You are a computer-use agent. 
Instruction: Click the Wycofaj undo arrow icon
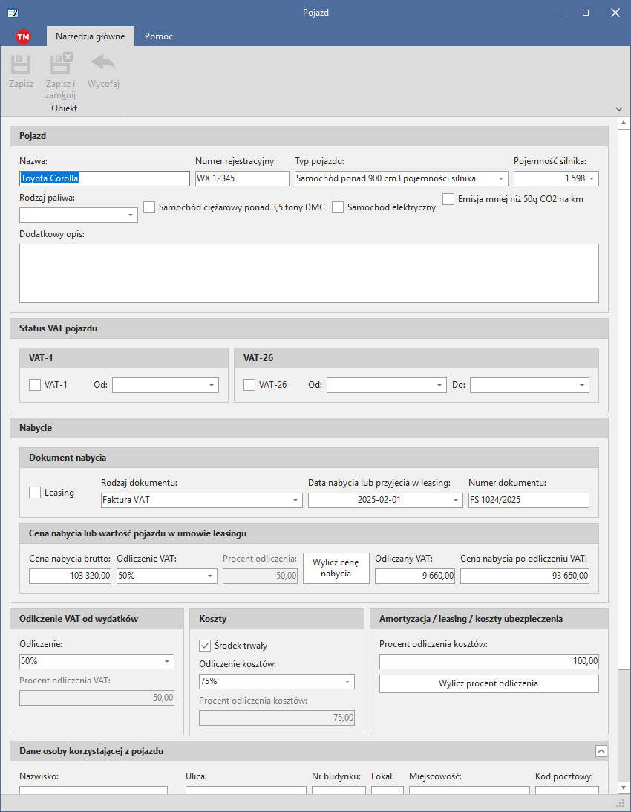click(103, 63)
